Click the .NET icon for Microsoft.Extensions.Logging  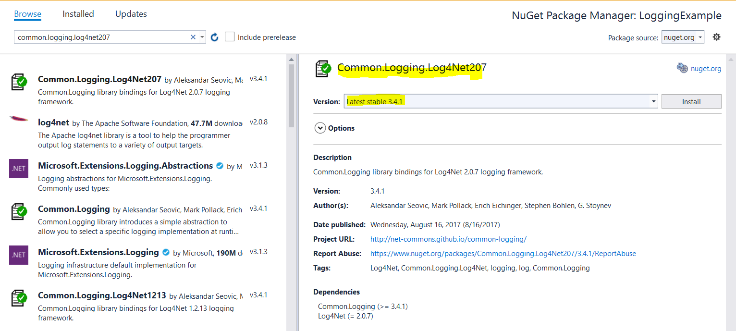coord(18,255)
